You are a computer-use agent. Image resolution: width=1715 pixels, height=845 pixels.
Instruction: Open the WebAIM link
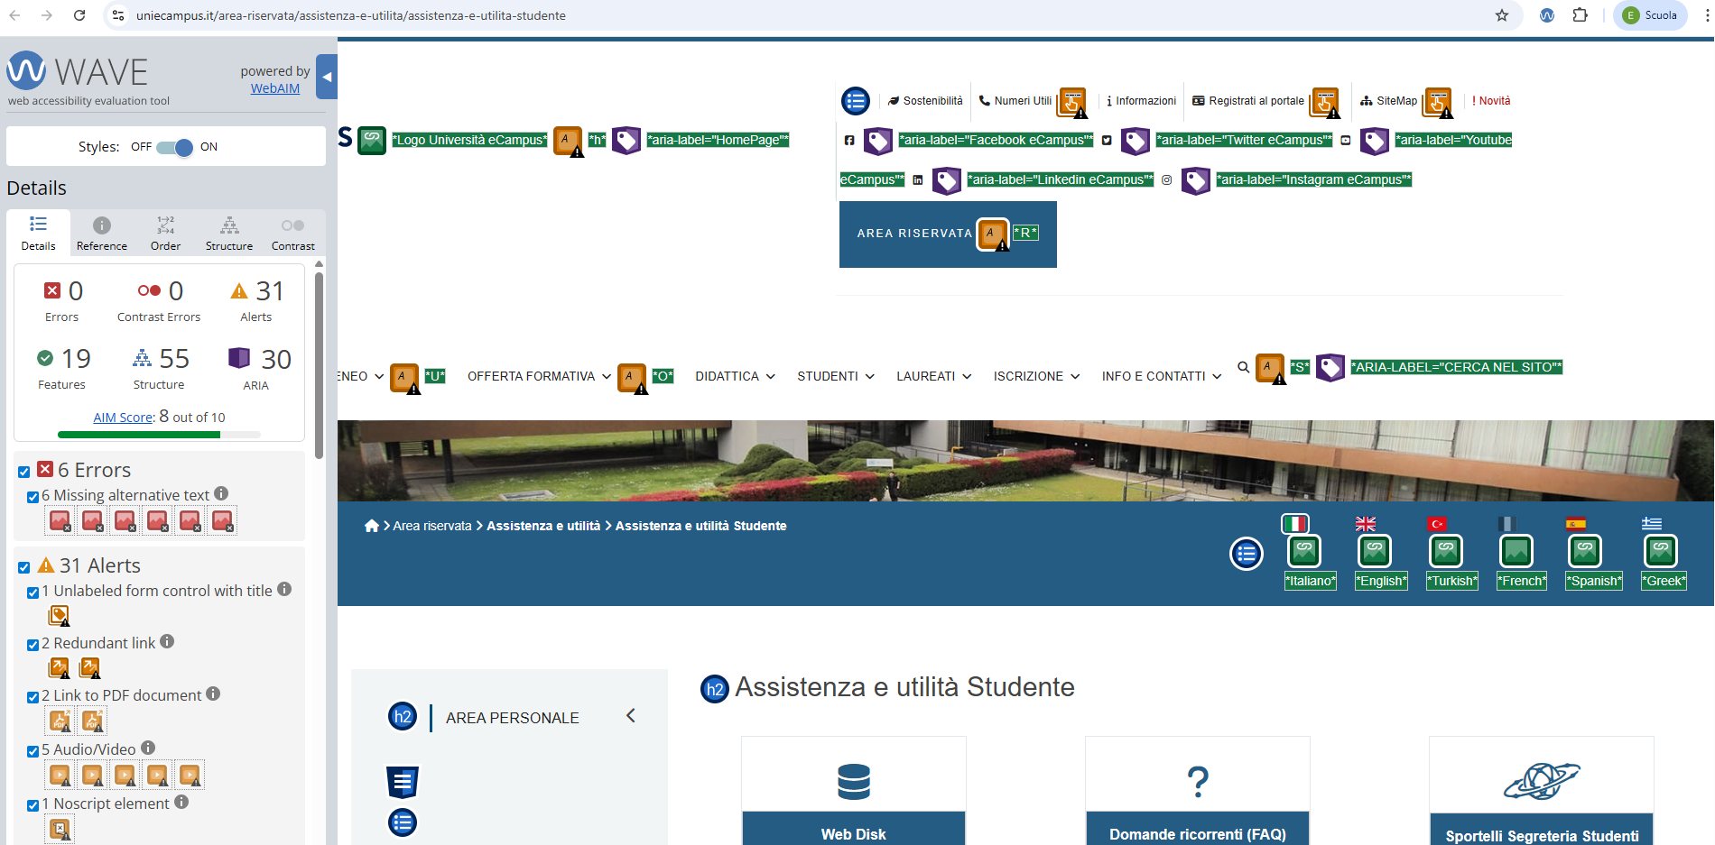point(274,88)
